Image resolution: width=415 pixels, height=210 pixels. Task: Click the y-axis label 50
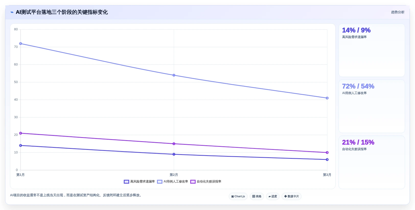click(x=16, y=82)
